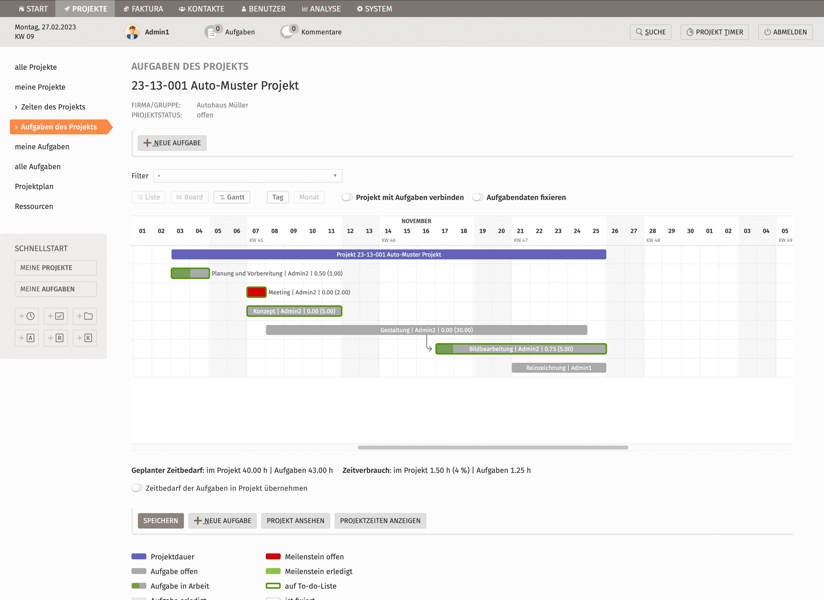Toggle Zeitbedarf der Aufgaben in Projekt übernehmen
This screenshot has width=824, height=600.
point(137,488)
